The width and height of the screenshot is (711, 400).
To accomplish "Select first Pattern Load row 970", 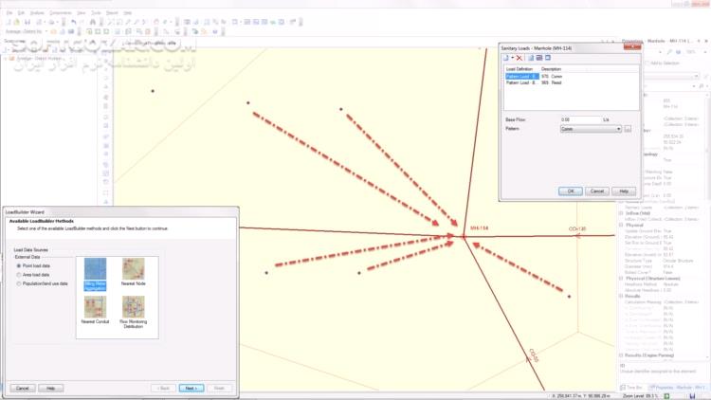I will [x=571, y=76].
